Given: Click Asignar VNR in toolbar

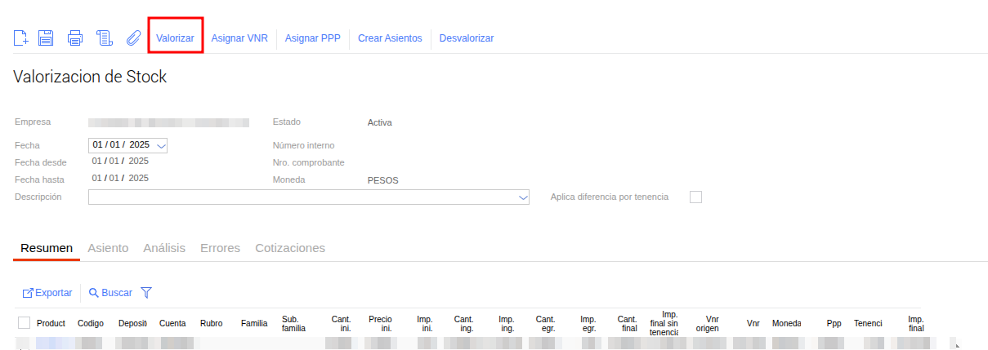Looking at the screenshot, I should (x=239, y=38).
